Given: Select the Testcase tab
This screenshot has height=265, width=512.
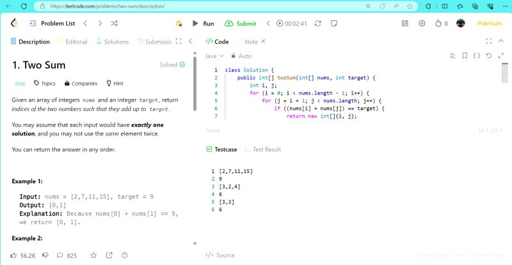Looking at the screenshot, I should click(221, 149).
